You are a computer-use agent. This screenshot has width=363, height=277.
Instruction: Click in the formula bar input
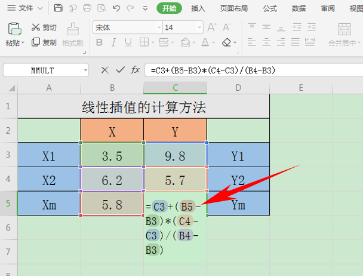tap(254, 70)
